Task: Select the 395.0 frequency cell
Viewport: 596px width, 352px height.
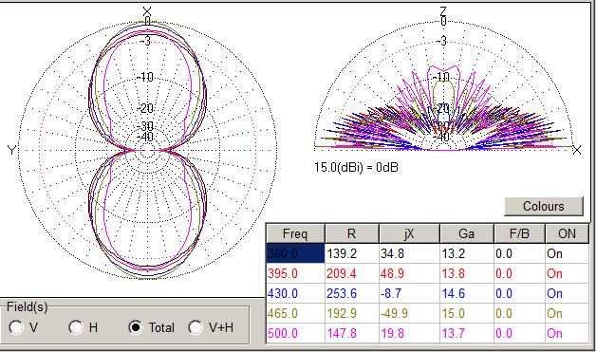Action: 296,273
